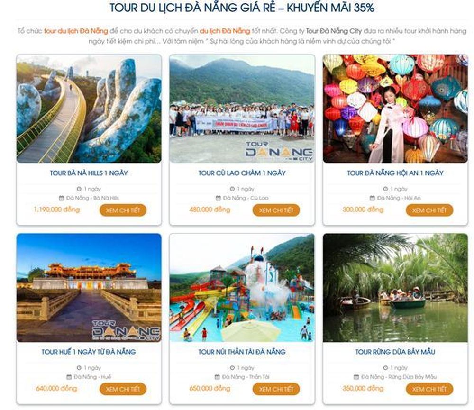Open Xem Chi Tiết for Huế tour
Screen dimensions: 474x410
coord(123,389)
